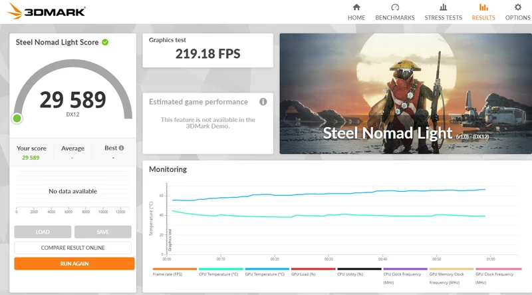Open Options gear icon
Image resolution: width=532 pixels, height=295 pixels.
[x=518, y=7]
